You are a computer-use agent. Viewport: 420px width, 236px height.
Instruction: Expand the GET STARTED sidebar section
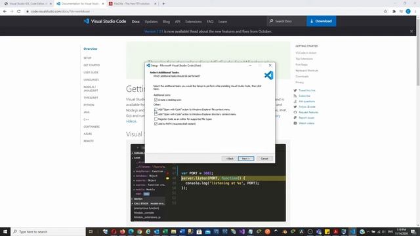click(x=92, y=66)
